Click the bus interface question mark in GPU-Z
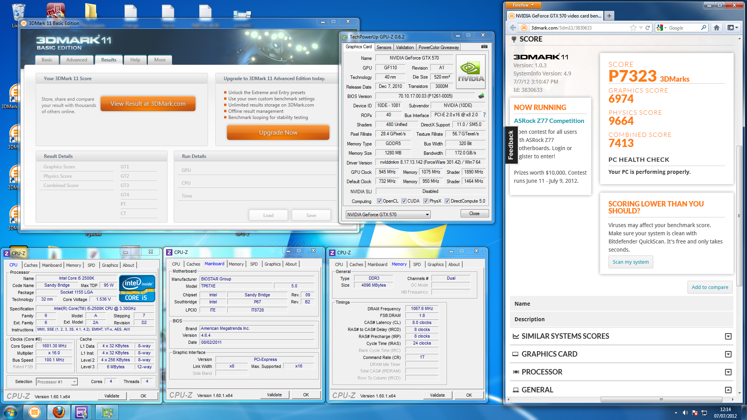747x420 pixels. [x=484, y=115]
